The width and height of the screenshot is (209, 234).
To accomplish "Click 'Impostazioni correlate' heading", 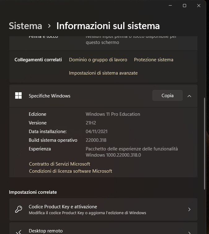I will pyautogui.click(x=33, y=192).
